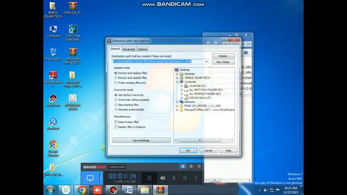Toggle the Bandicam speaker sound icon
Viewport: 347px width, 195px height.
pos(163,178)
